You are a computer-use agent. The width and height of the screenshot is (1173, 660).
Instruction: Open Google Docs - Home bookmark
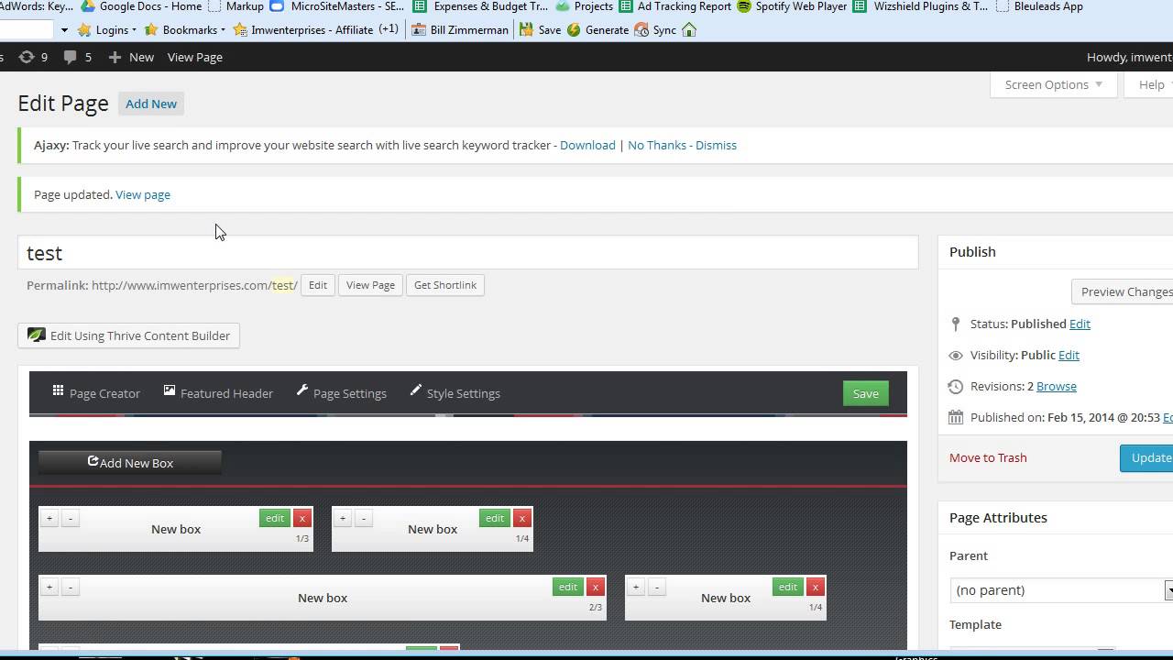[x=141, y=6]
